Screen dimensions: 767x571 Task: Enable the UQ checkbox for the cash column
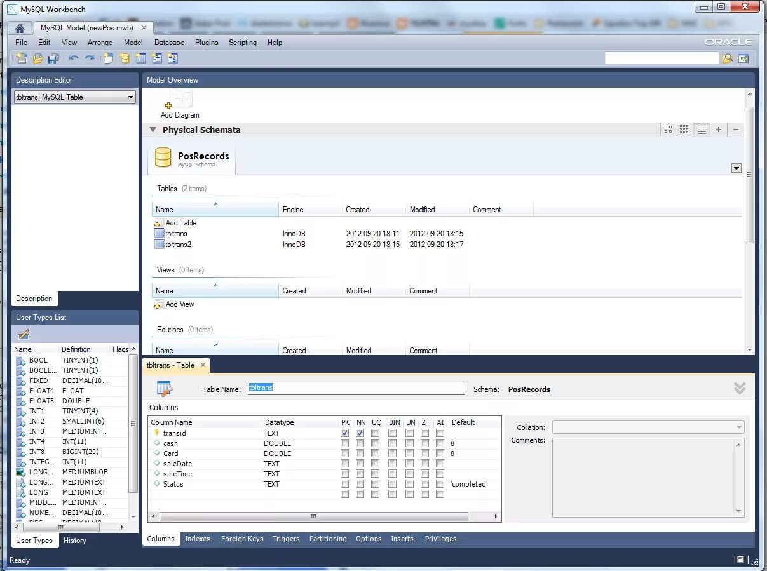point(376,443)
